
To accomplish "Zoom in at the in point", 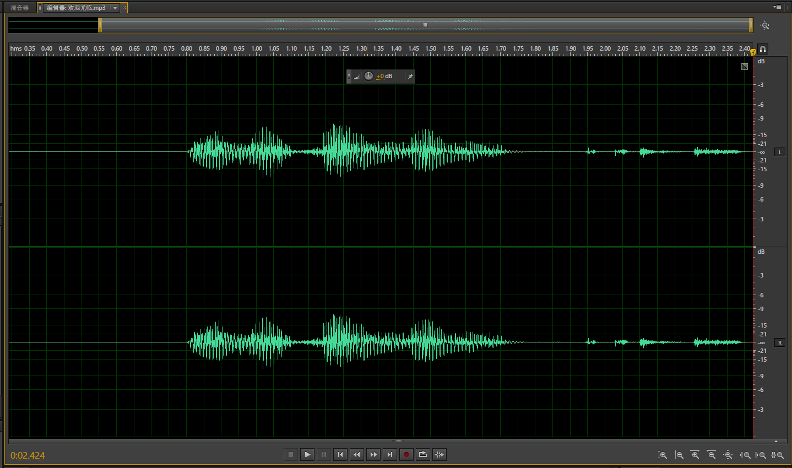I will pyautogui.click(x=745, y=455).
